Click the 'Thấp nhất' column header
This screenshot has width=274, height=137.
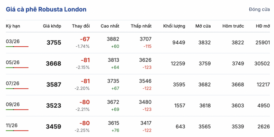[141, 26]
